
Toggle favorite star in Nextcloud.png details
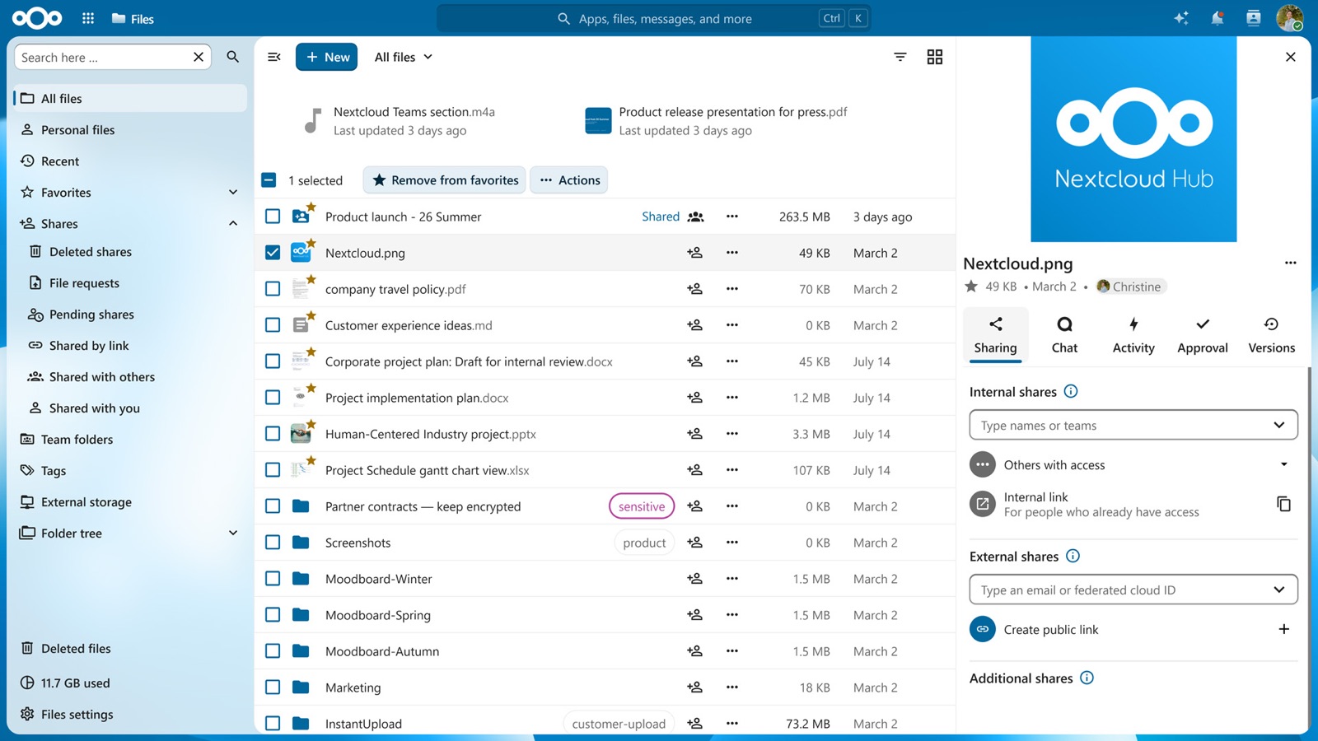click(x=971, y=287)
